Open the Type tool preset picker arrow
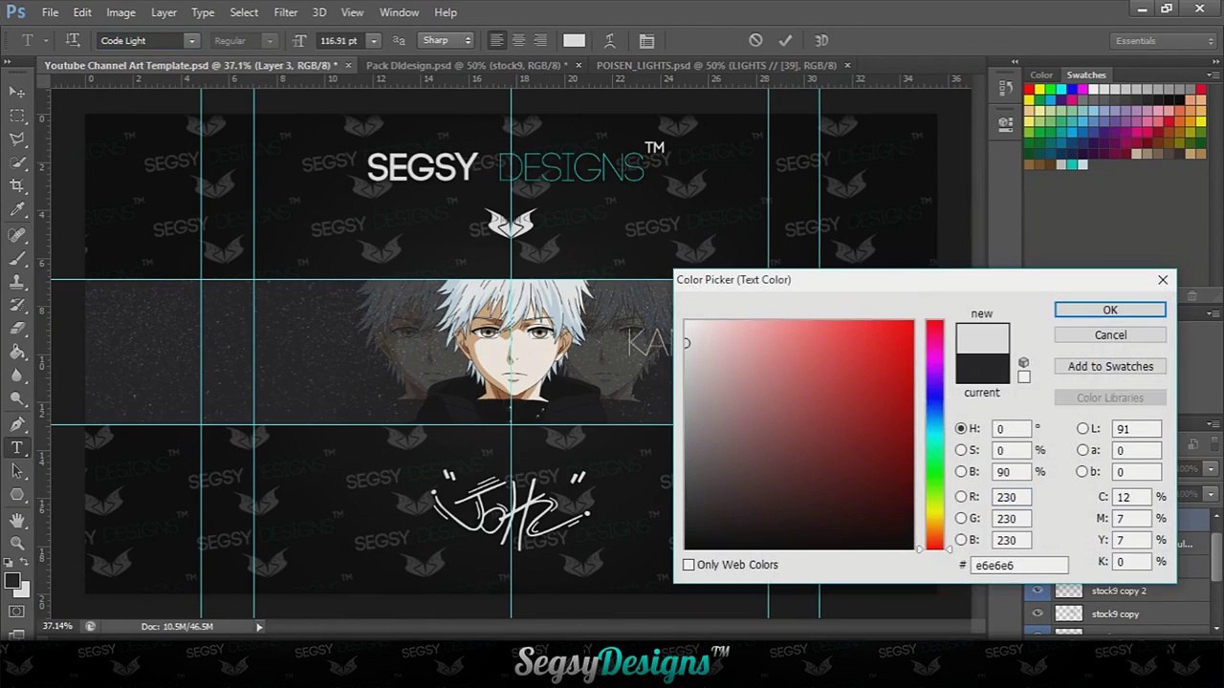This screenshot has width=1224, height=688. 44,41
